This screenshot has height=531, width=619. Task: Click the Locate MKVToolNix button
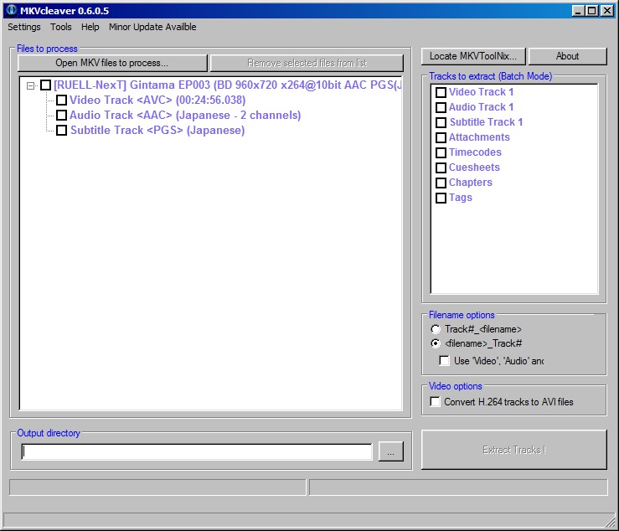click(473, 56)
